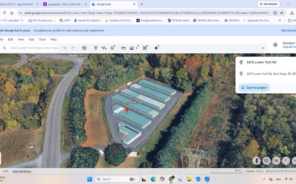Reload the page with refresh icon
The image size is (296, 184).
[x=5, y=13]
